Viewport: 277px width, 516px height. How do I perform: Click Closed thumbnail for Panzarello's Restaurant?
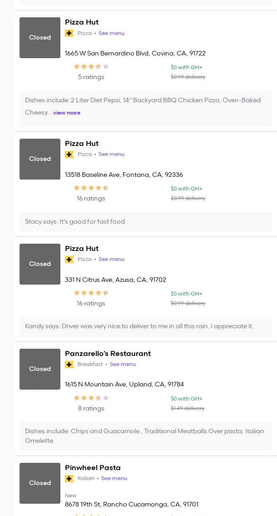[40, 369]
